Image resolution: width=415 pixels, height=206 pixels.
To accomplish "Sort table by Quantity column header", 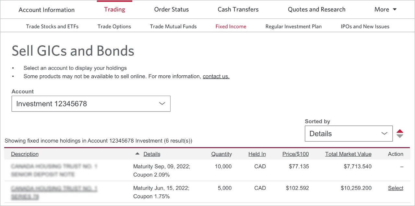I will [x=221, y=154].
